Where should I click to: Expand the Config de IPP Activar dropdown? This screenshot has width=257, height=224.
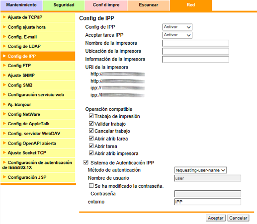177,27
